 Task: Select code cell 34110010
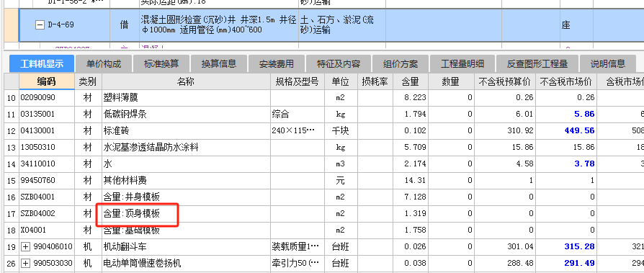(x=46, y=164)
